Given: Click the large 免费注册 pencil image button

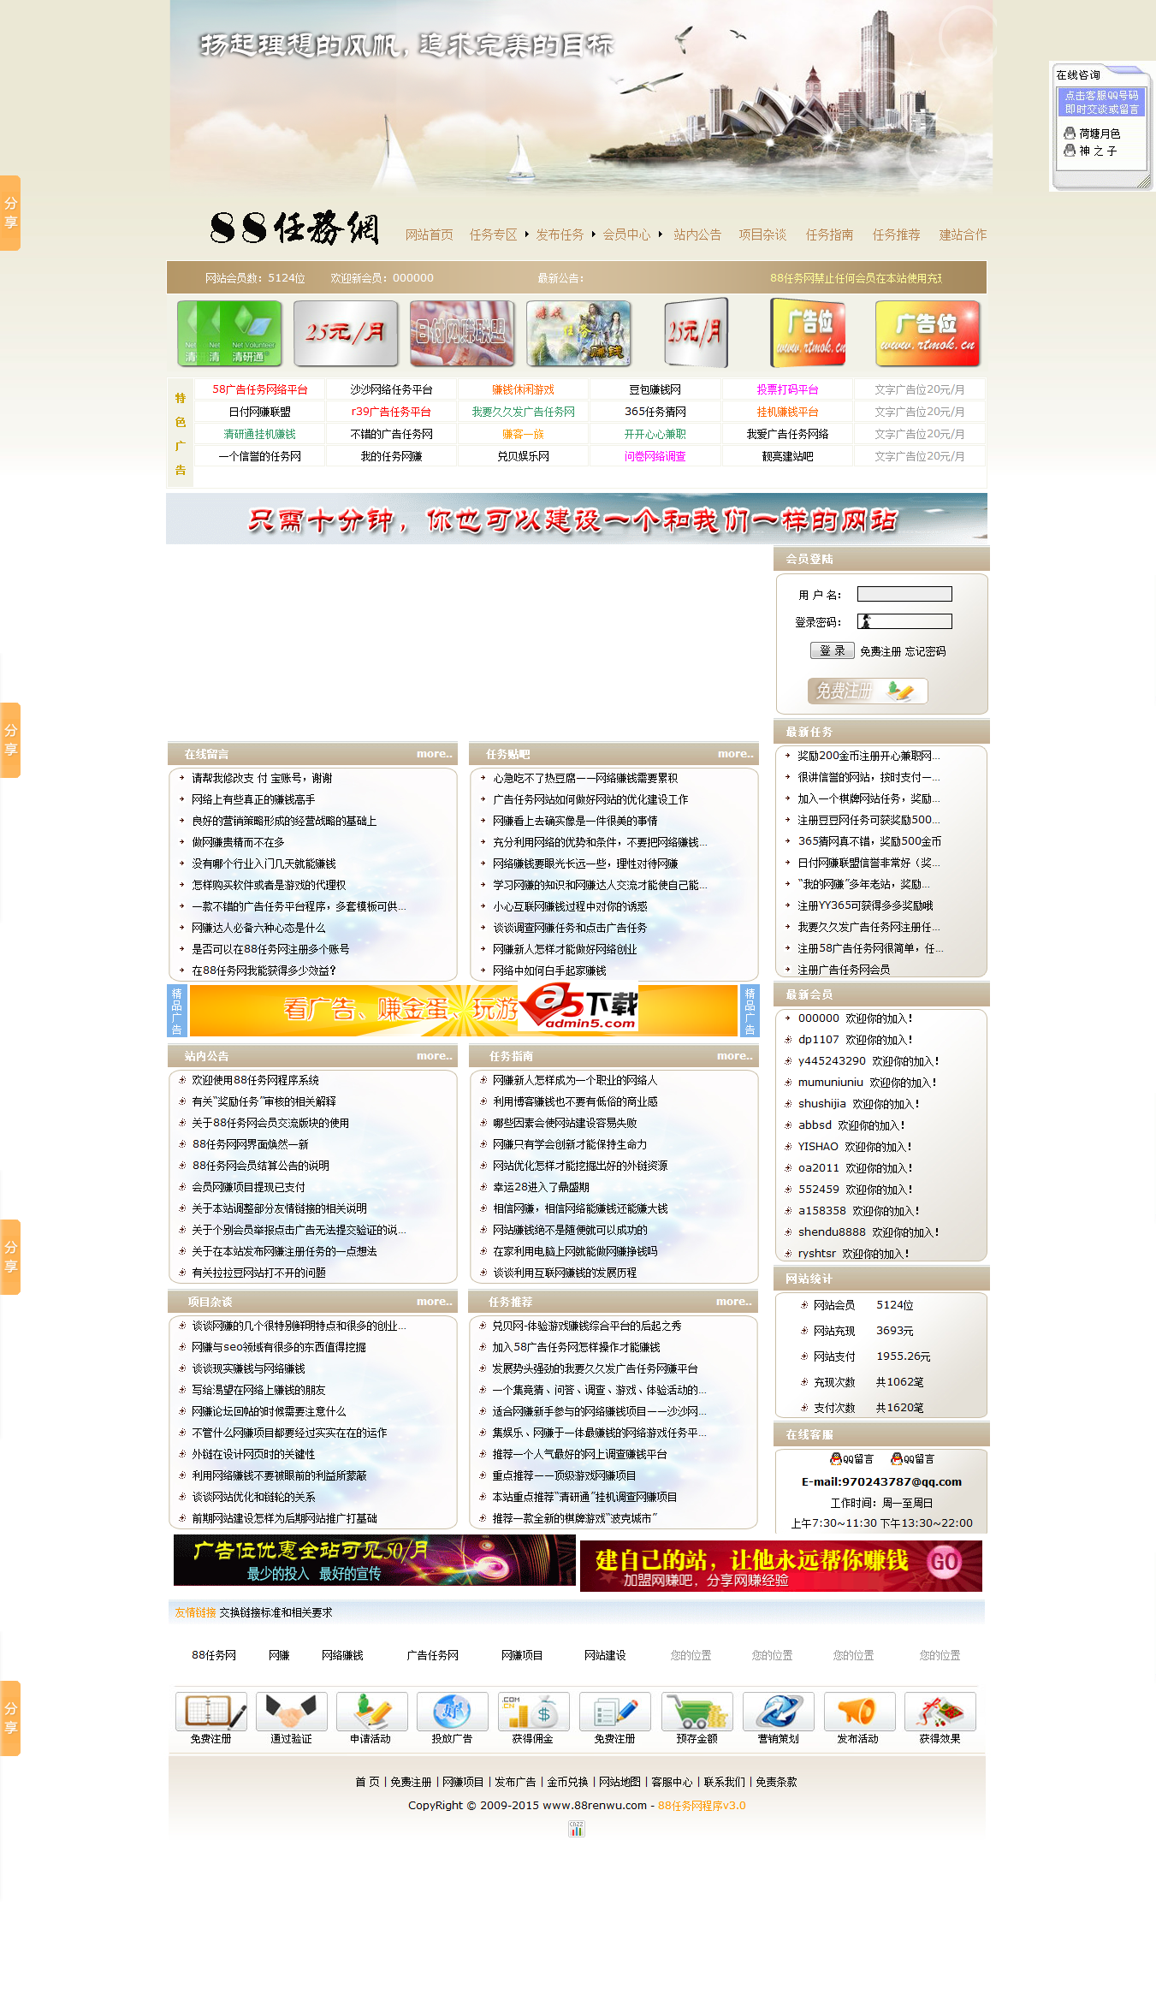Looking at the screenshot, I should point(868,691).
